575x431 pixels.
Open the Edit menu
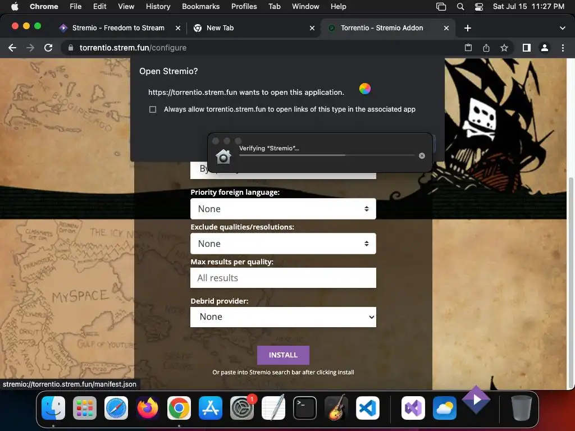pyautogui.click(x=99, y=7)
